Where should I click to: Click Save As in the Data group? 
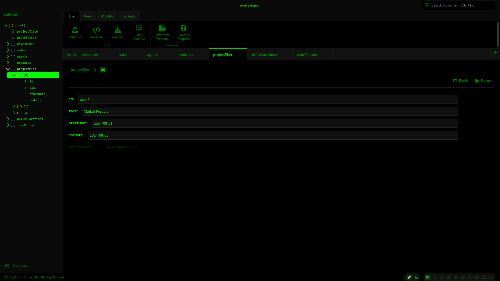118,32
